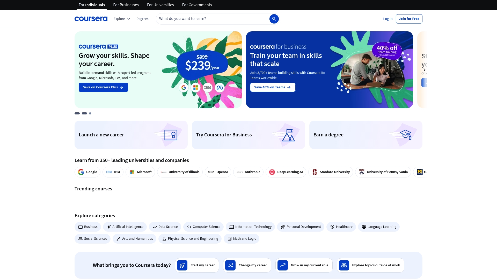Choose the Personal Development category

tap(301, 227)
